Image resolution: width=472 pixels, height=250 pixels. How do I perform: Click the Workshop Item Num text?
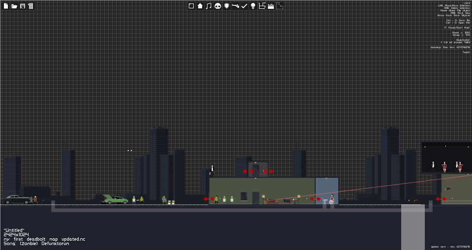coord(450,47)
